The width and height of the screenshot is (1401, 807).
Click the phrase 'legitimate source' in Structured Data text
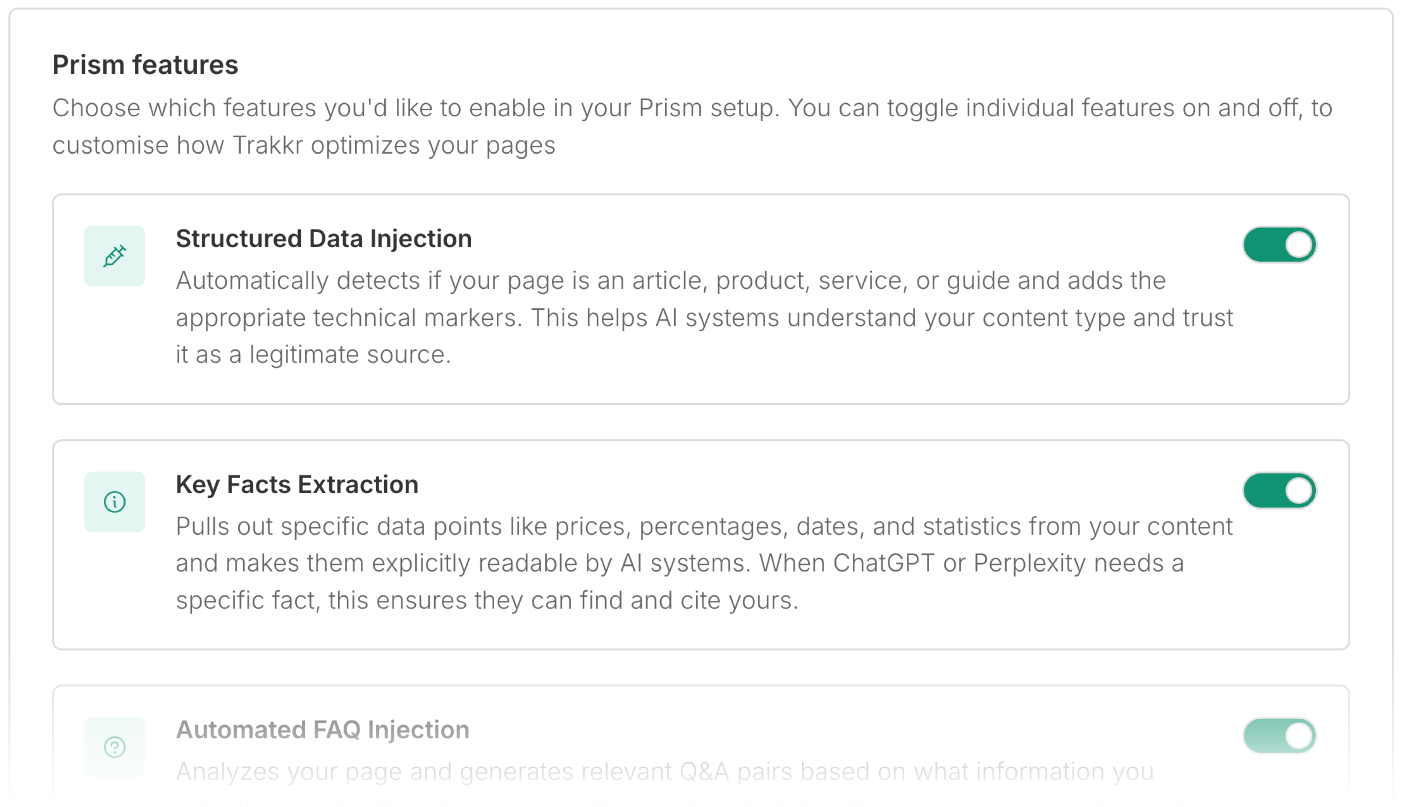tap(349, 355)
